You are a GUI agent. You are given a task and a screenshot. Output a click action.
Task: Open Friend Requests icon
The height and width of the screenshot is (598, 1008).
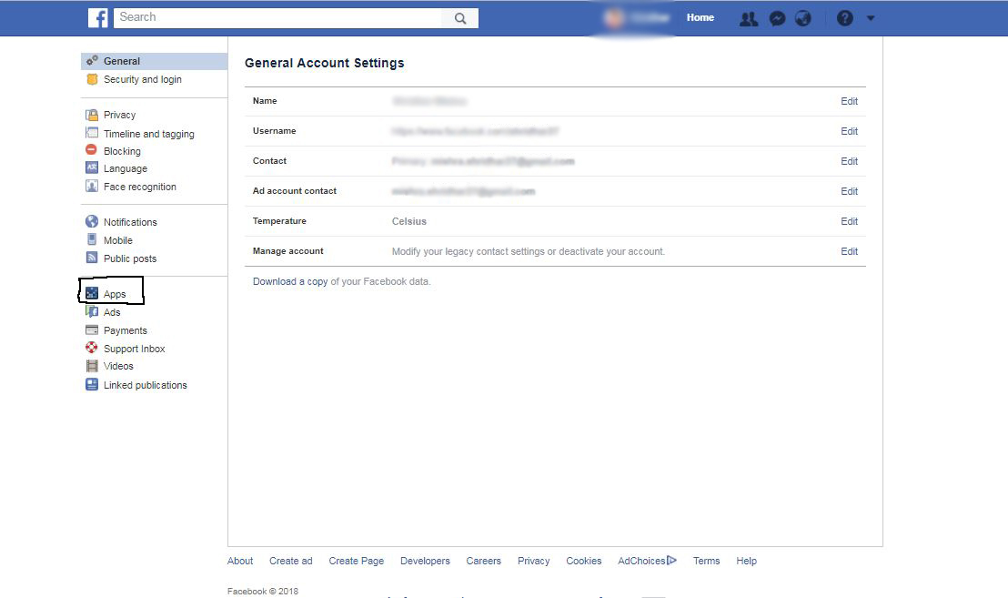(x=749, y=18)
